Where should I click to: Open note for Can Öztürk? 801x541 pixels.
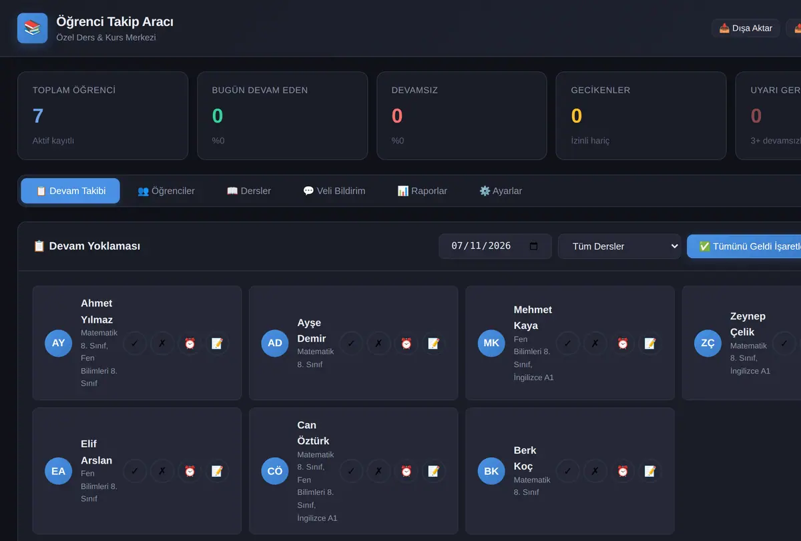pyautogui.click(x=433, y=471)
